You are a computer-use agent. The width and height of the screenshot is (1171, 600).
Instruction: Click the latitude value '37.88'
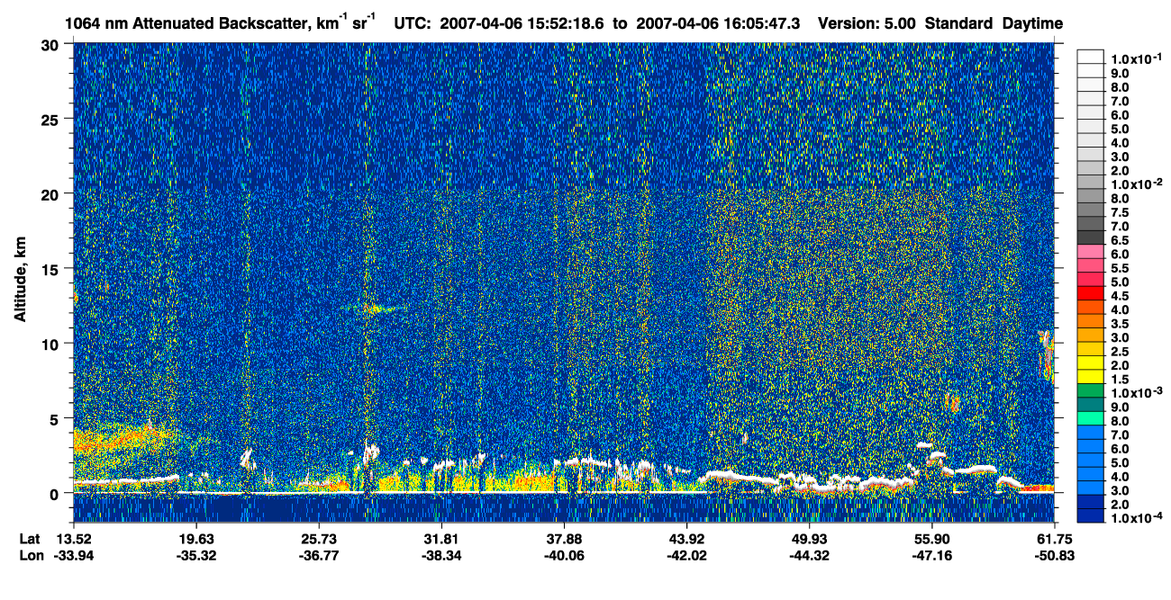(564, 539)
